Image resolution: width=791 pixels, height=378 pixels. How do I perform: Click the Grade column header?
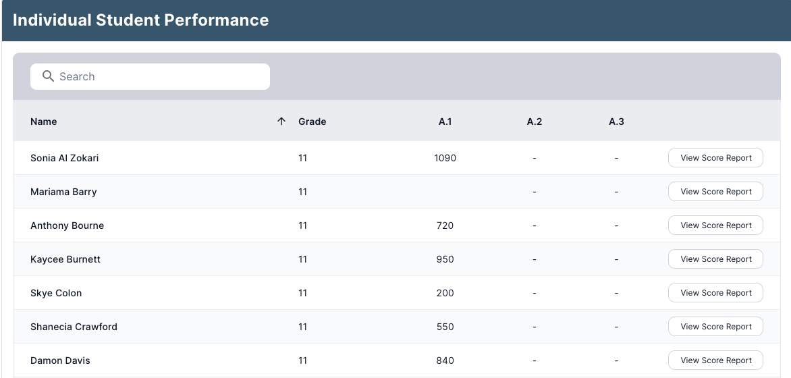point(312,122)
